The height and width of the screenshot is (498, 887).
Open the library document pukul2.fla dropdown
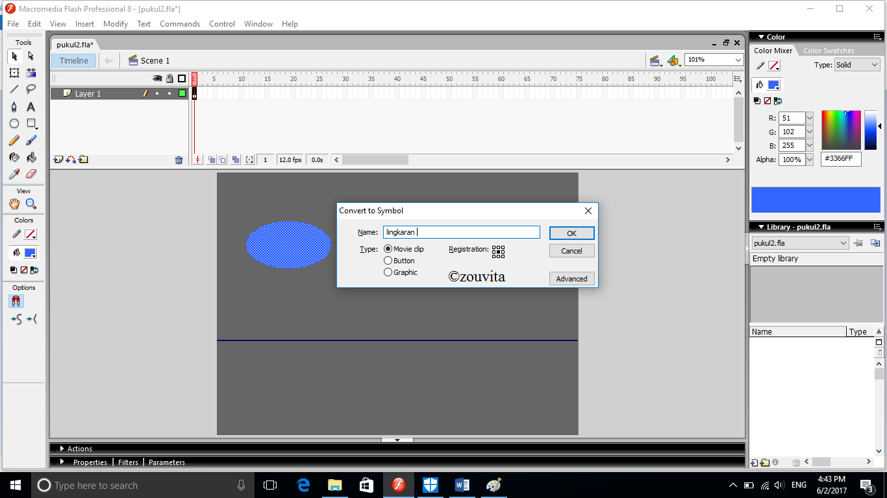pyautogui.click(x=800, y=243)
